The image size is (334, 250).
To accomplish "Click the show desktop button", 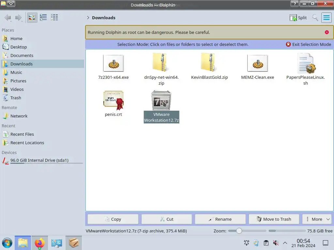I will tap(326, 243).
